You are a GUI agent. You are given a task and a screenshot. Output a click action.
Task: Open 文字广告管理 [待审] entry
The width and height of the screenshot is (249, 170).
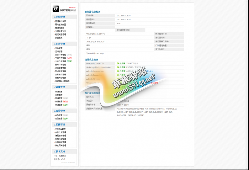(x=64, y=55)
